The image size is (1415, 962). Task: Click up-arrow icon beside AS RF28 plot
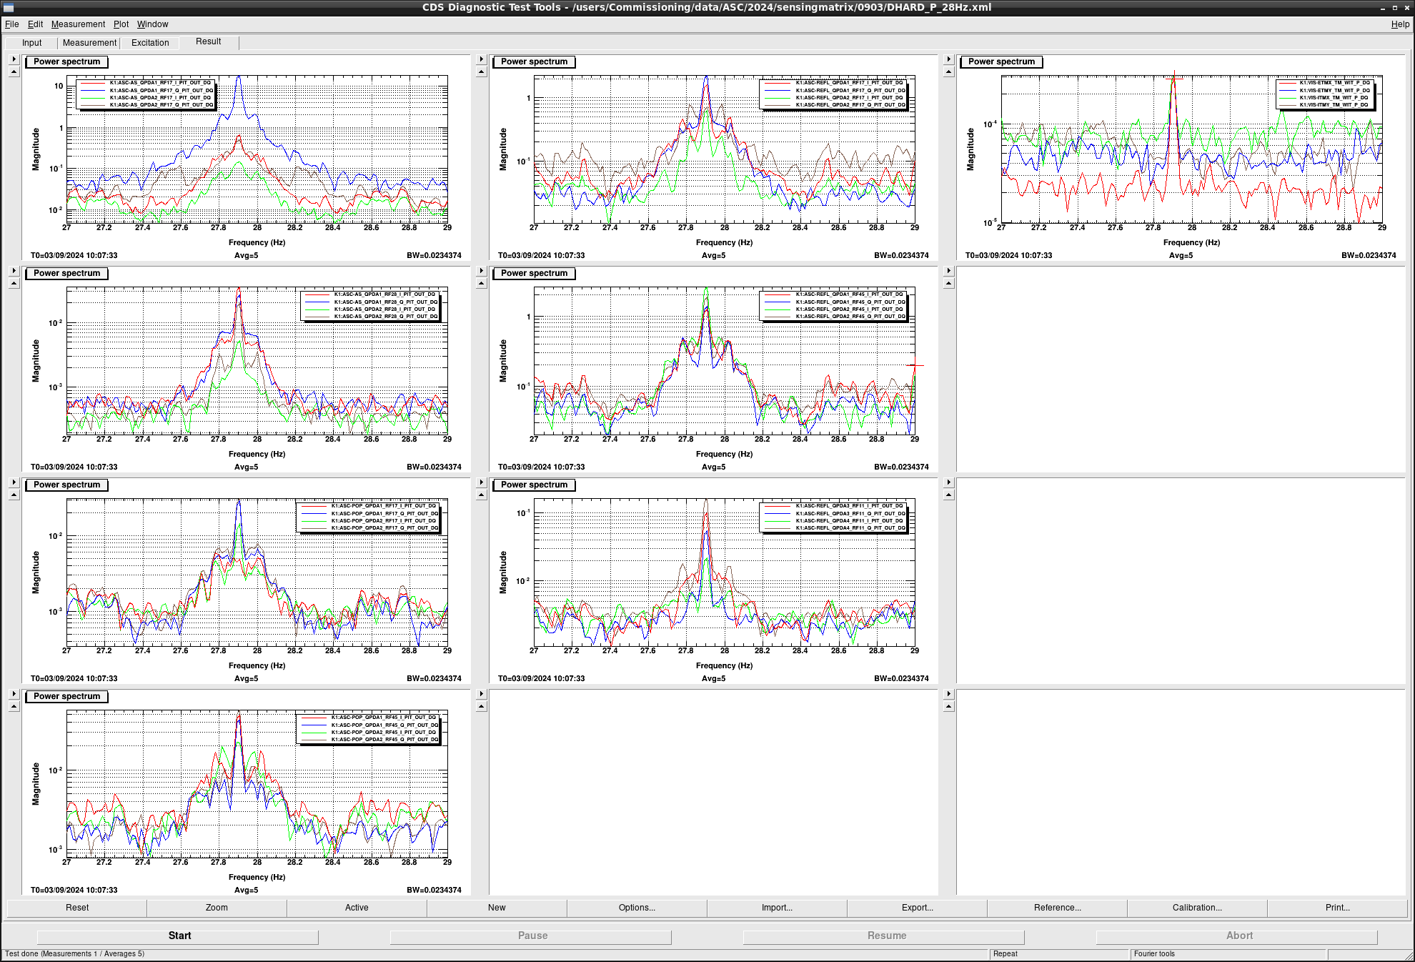pos(14,283)
